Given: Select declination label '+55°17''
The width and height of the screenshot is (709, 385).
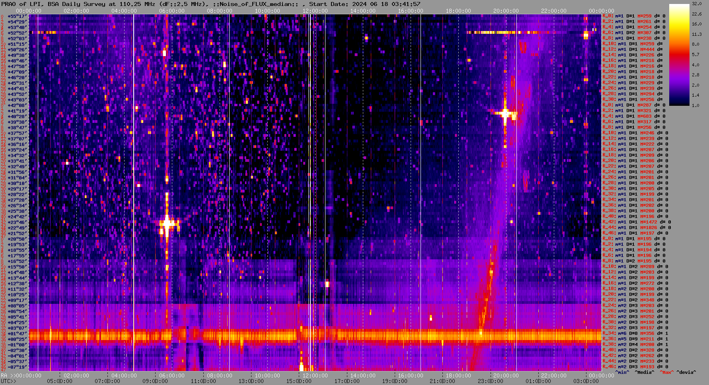Looking at the screenshot, I should pos(17,16).
